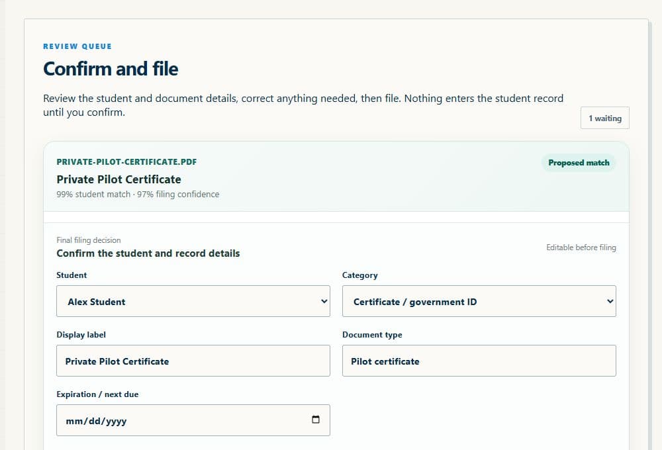Click the Expiration / next due label
The width and height of the screenshot is (662, 450).
97,394
